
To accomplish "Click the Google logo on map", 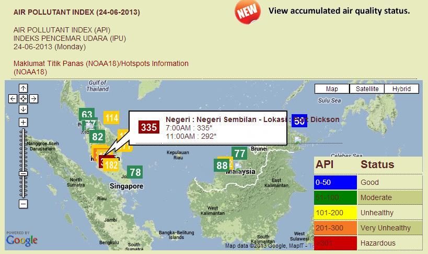I will point(21,240).
